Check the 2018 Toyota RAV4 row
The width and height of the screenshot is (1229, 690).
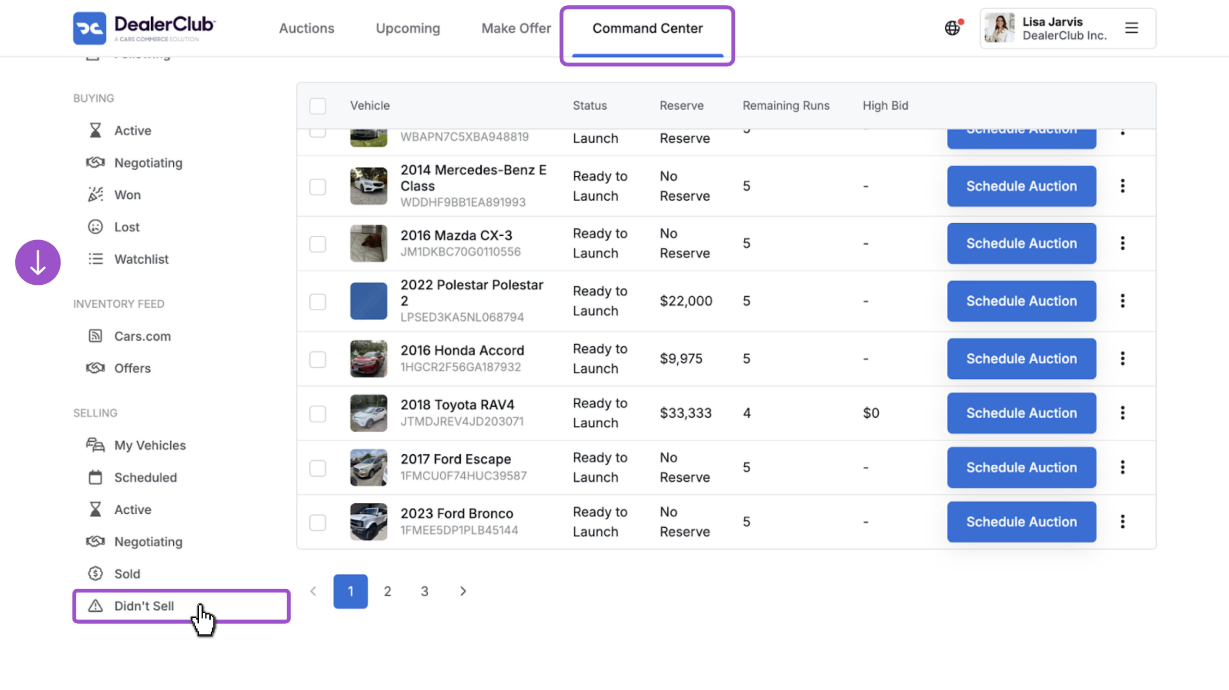click(317, 413)
